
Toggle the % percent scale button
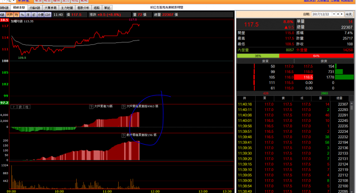[22, 15]
